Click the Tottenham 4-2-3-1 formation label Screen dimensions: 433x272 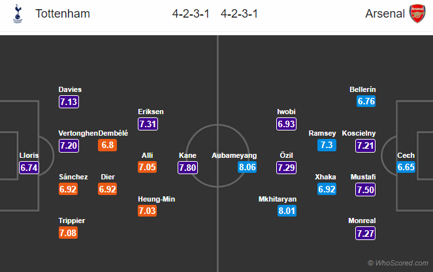(x=189, y=14)
